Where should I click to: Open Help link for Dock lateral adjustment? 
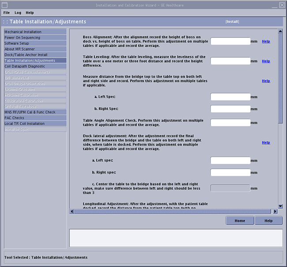[x=266, y=143]
